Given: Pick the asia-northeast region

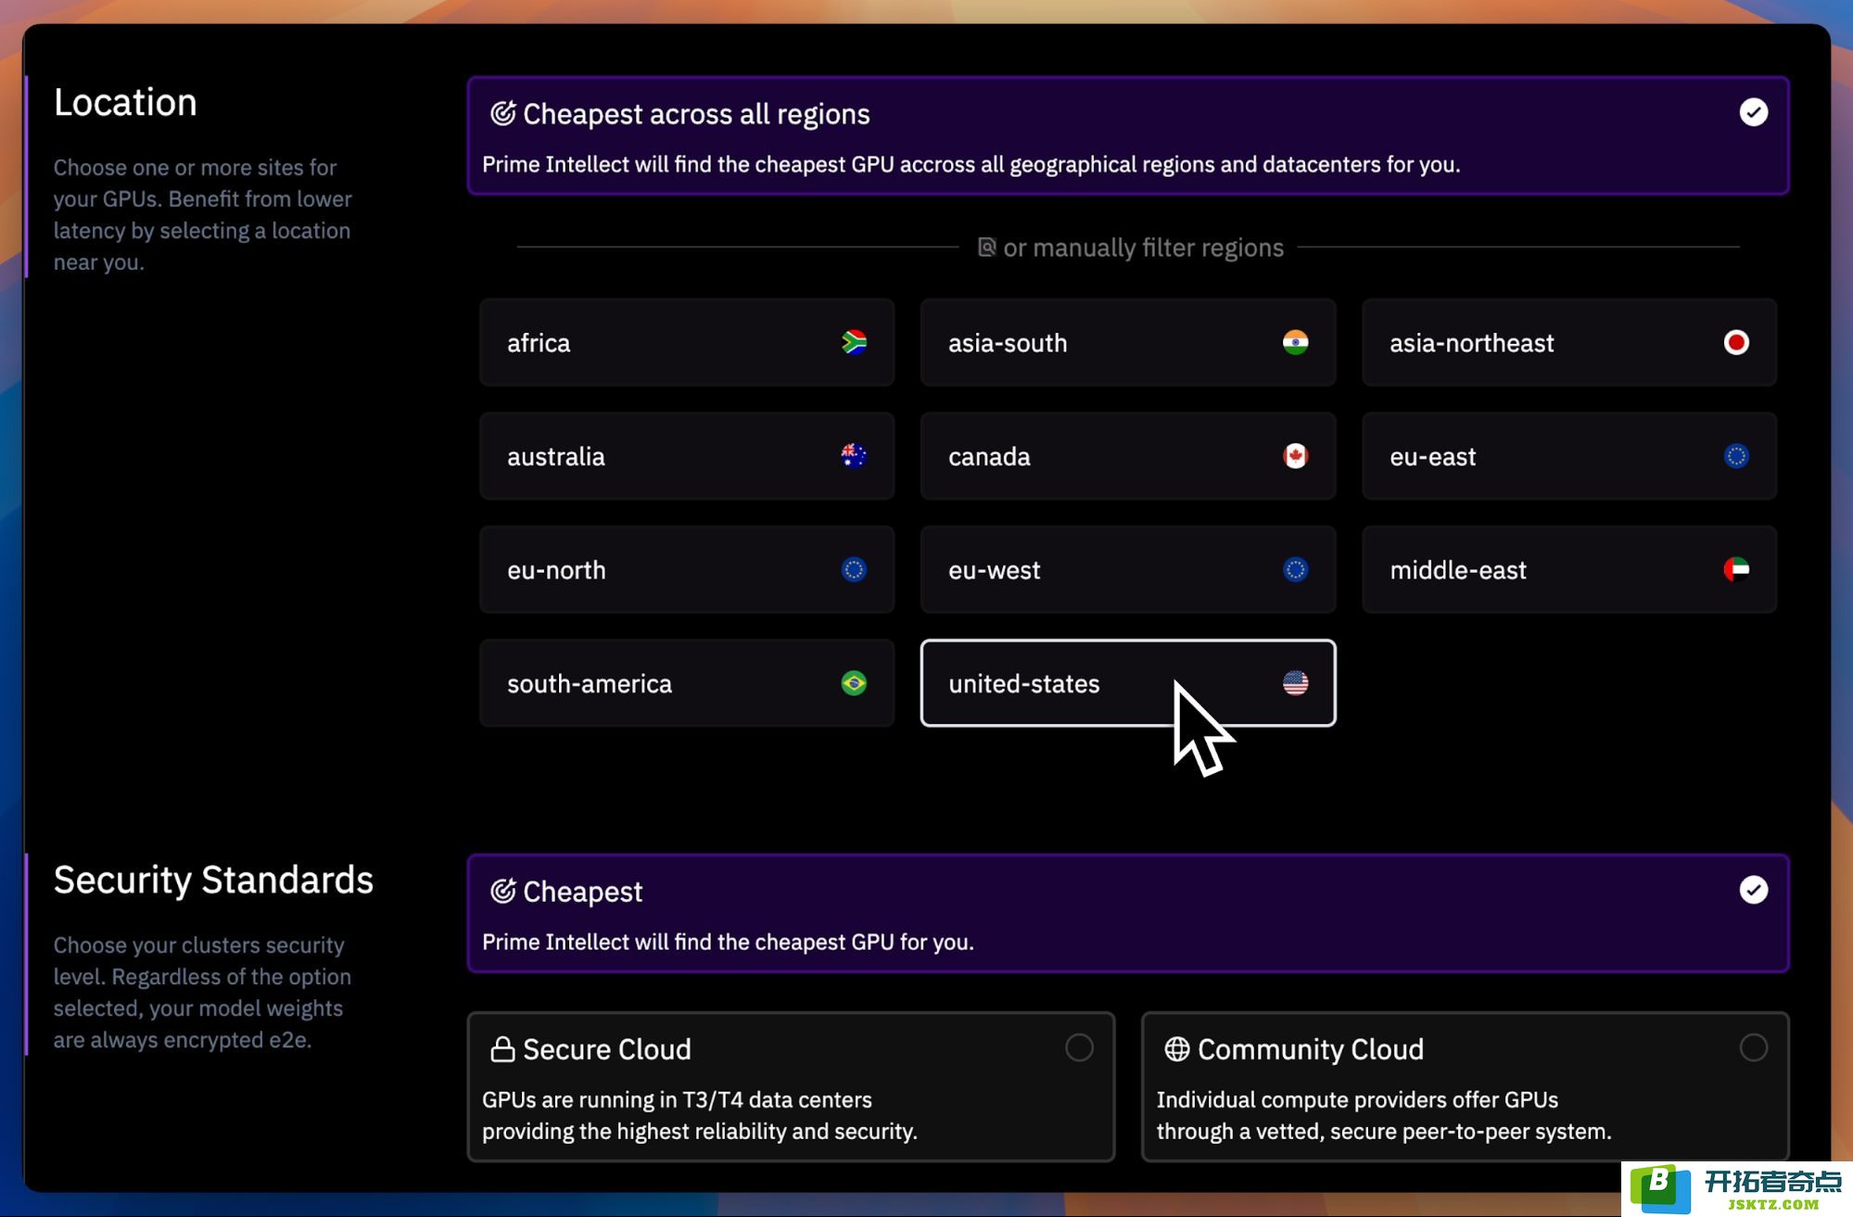Looking at the screenshot, I should pos(1569,343).
